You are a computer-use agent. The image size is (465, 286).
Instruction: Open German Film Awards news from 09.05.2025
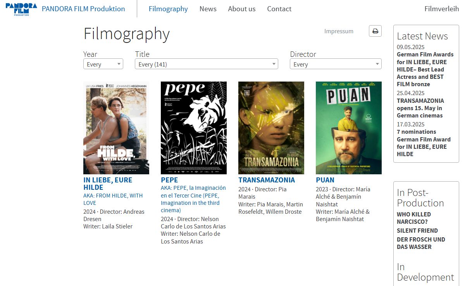coord(425,69)
